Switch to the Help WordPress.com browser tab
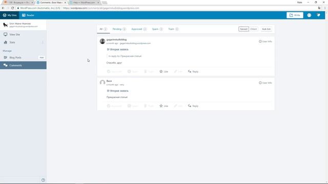The height and width of the screenshot is (184, 328). [84, 3]
